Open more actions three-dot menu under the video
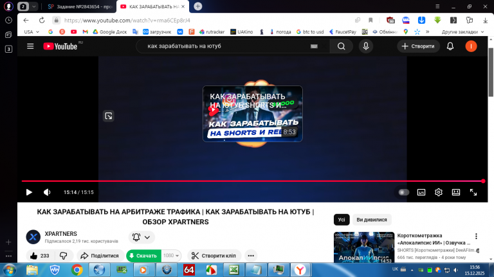Viewport: 494px width, 277px height. pyautogui.click(x=251, y=256)
